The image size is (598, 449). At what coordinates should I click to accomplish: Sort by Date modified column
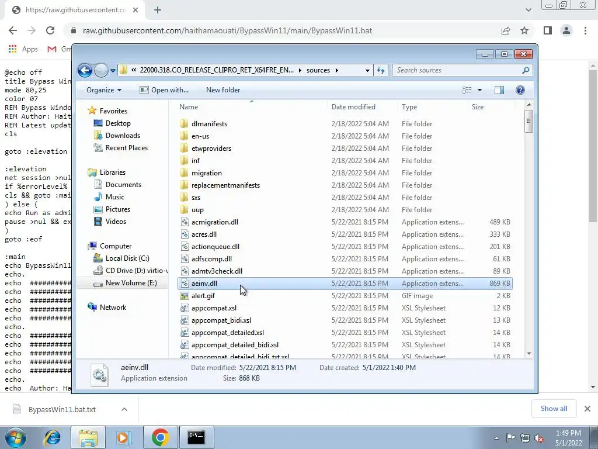(363, 107)
